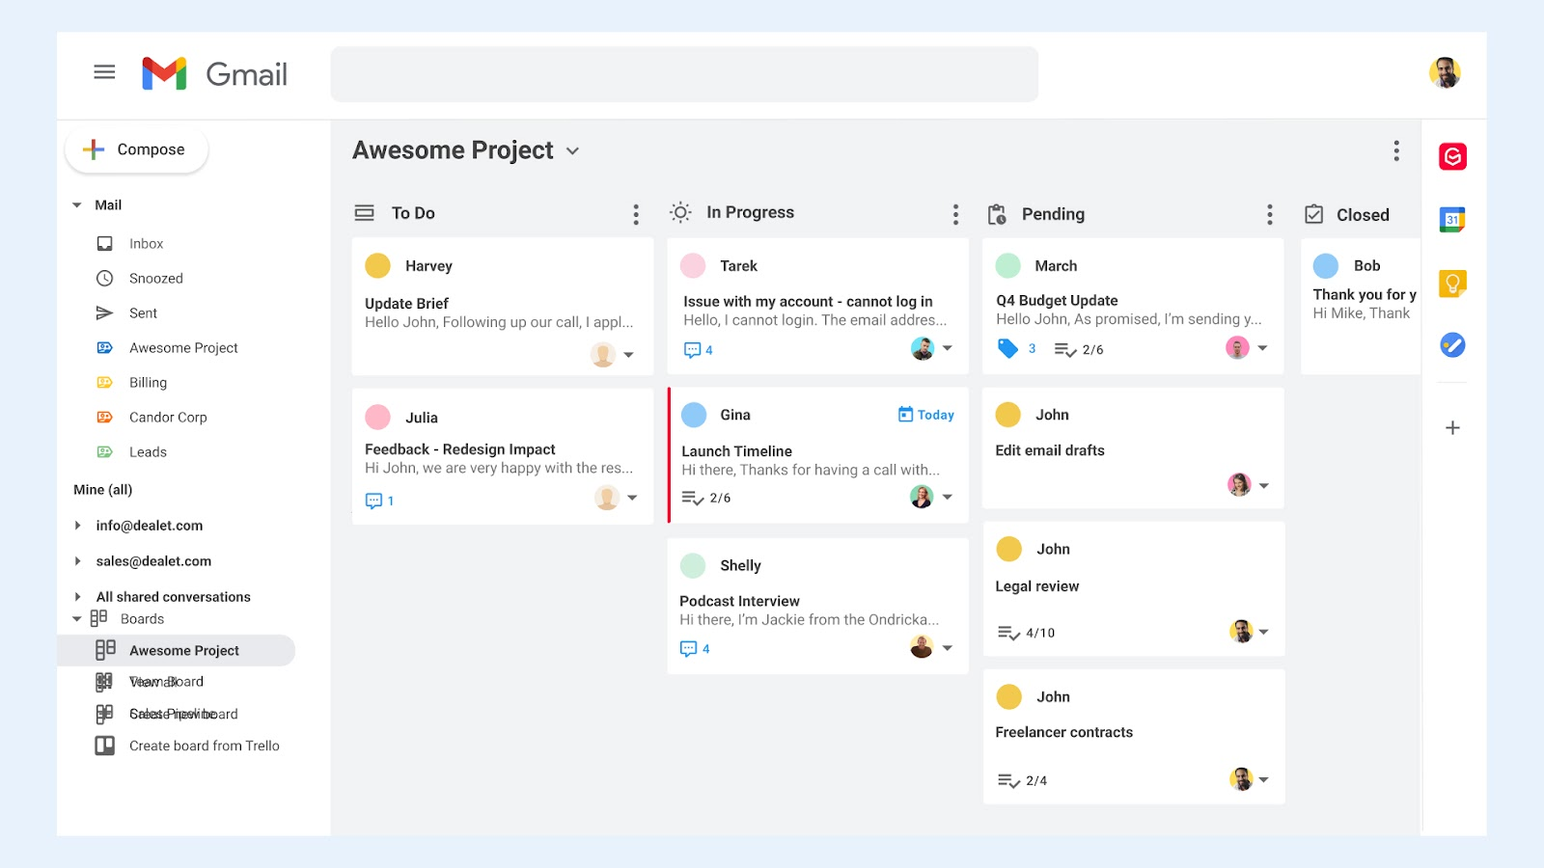
Task: Click Tarek's pink color dot
Action: point(693,265)
